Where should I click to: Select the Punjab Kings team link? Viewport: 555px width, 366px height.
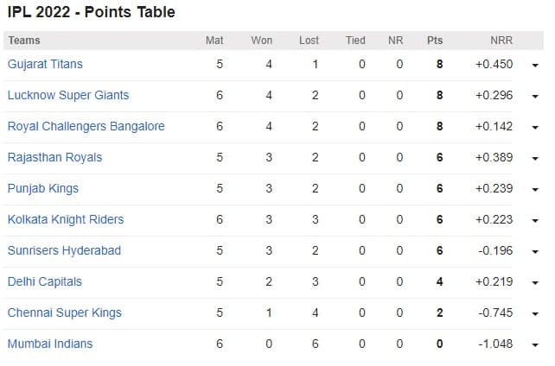(42, 188)
